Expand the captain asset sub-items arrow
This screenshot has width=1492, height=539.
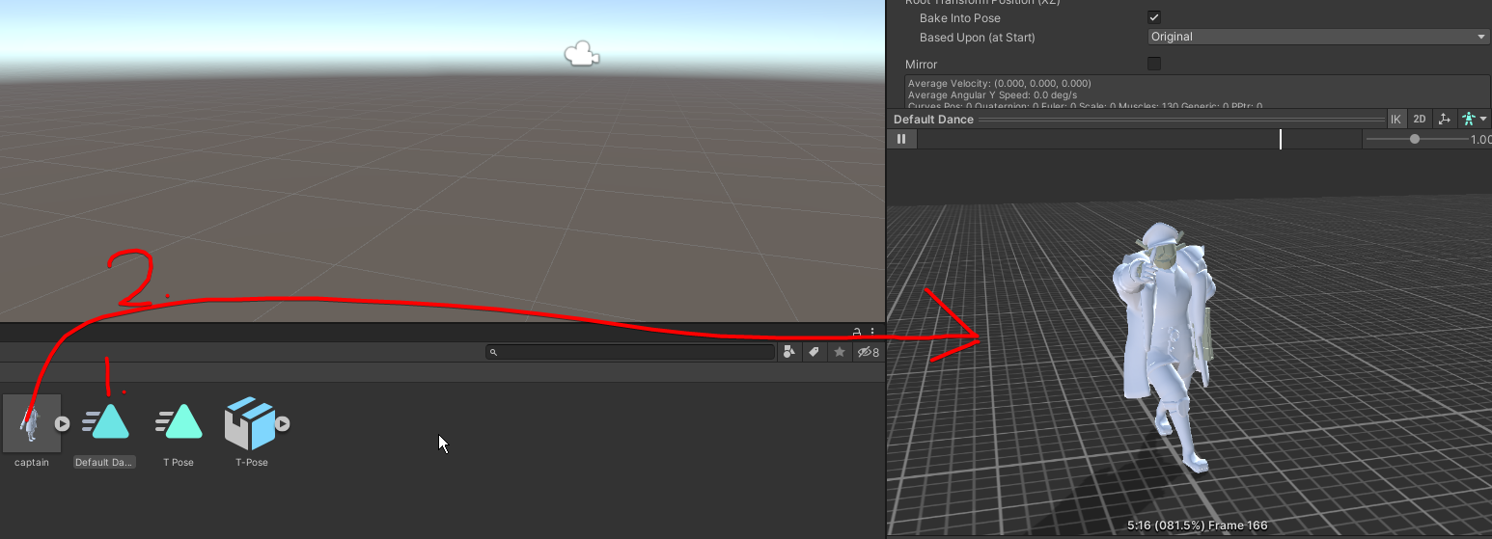click(x=62, y=423)
